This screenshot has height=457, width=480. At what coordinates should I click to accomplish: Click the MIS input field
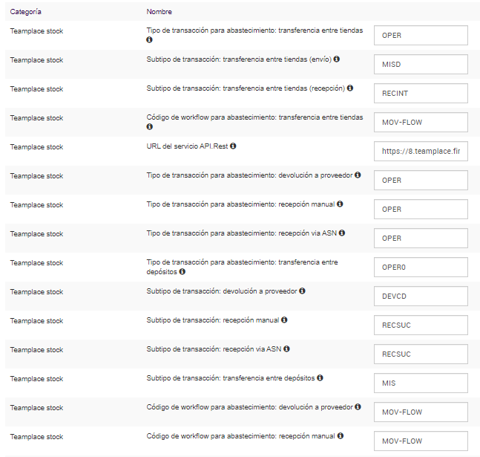[421, 383]
